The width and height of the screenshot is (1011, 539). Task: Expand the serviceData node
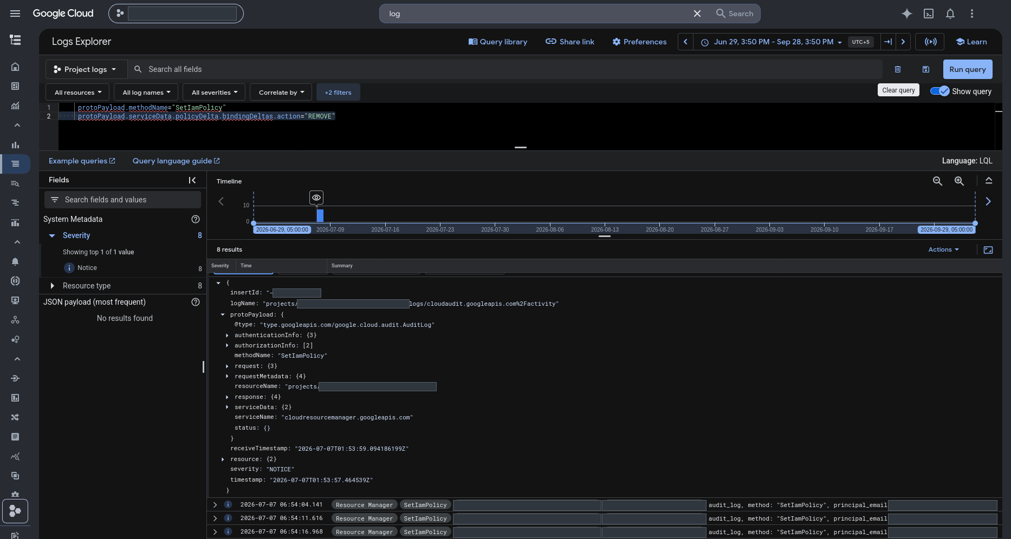click(x=227, y=407)
